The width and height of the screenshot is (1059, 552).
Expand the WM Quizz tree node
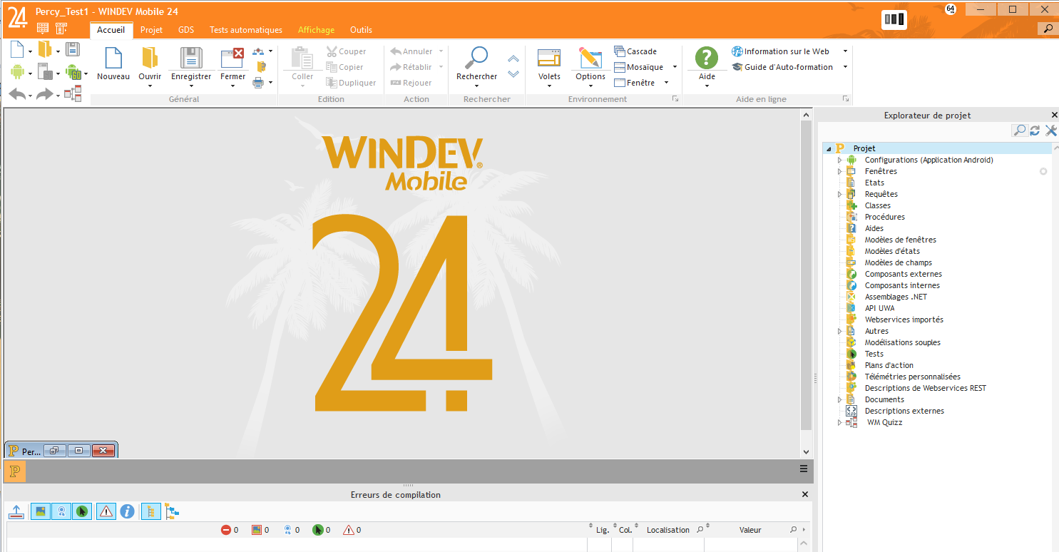839,422
